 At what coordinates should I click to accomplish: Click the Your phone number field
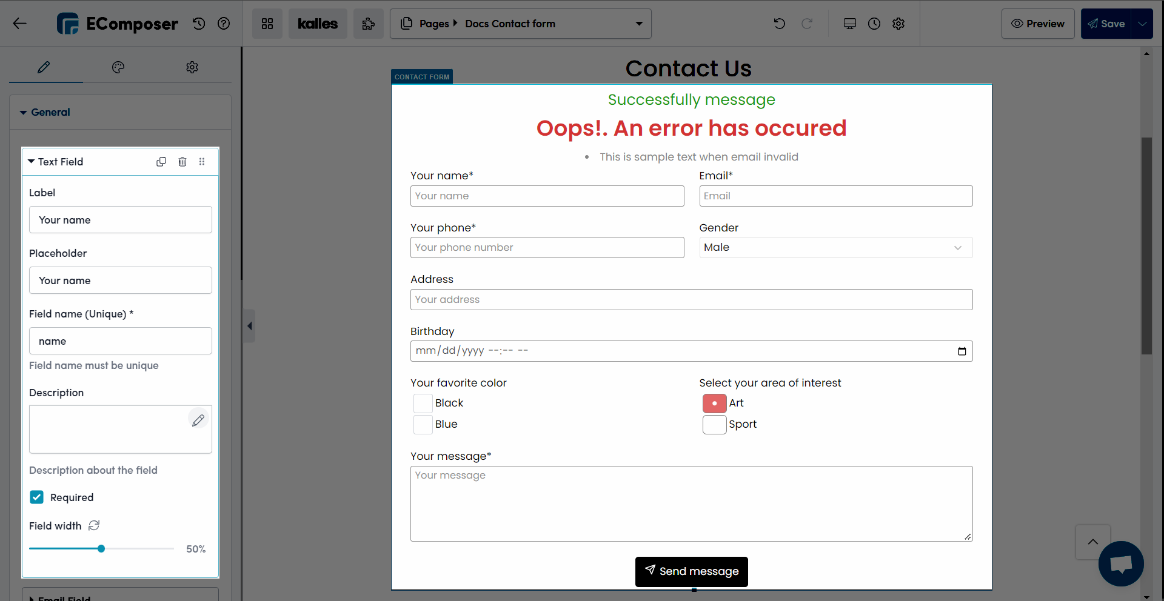point(547,248)
